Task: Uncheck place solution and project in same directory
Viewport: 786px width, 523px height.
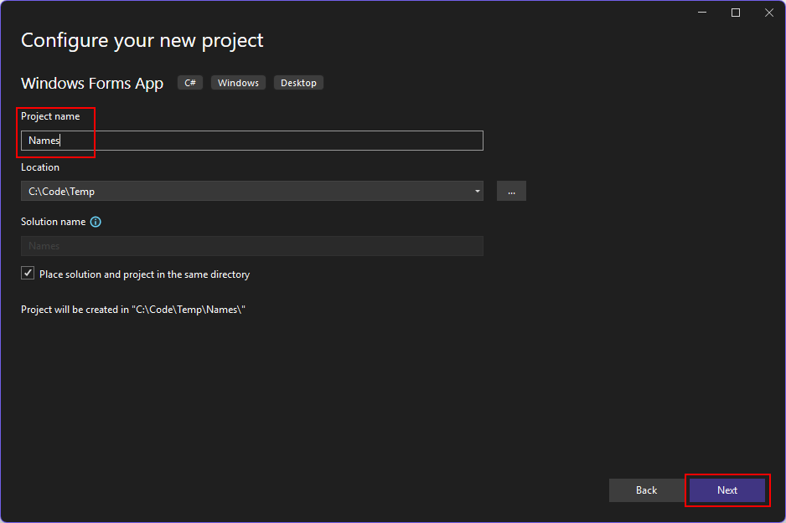Action: pyautogui.click(x=27, y=272)
